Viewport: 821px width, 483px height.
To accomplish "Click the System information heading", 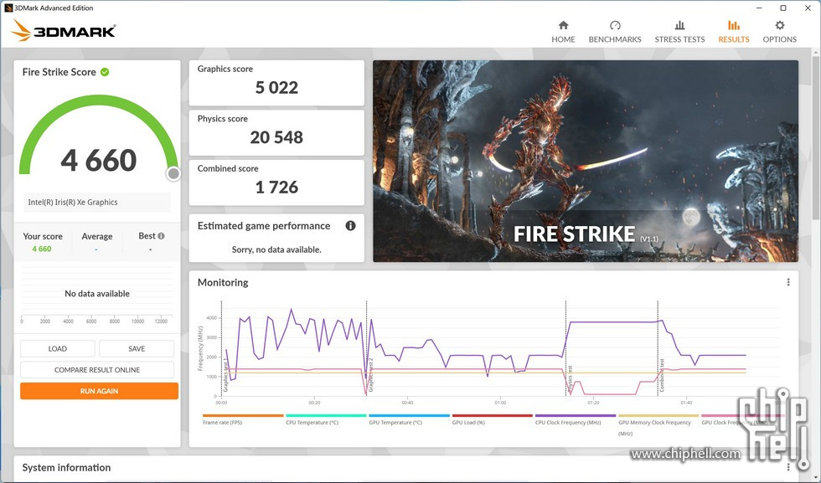I will coord(66,467).
